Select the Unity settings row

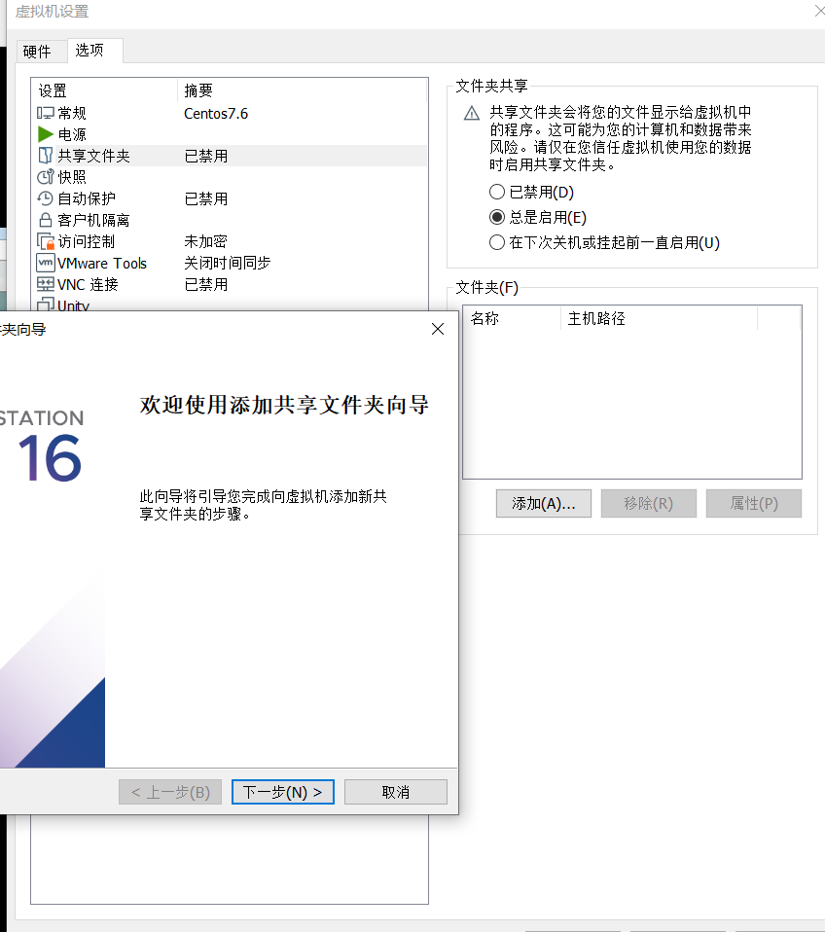(x=230, y=304)
